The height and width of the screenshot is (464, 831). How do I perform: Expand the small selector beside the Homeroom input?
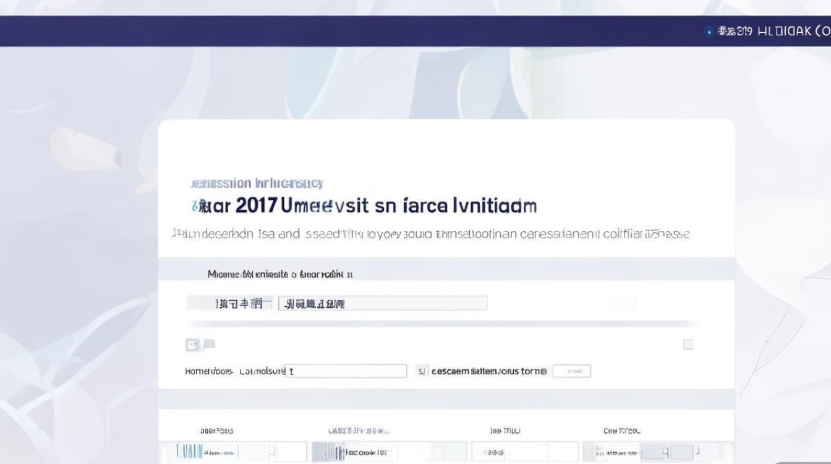pyautogui.click(x=421, y=369)
